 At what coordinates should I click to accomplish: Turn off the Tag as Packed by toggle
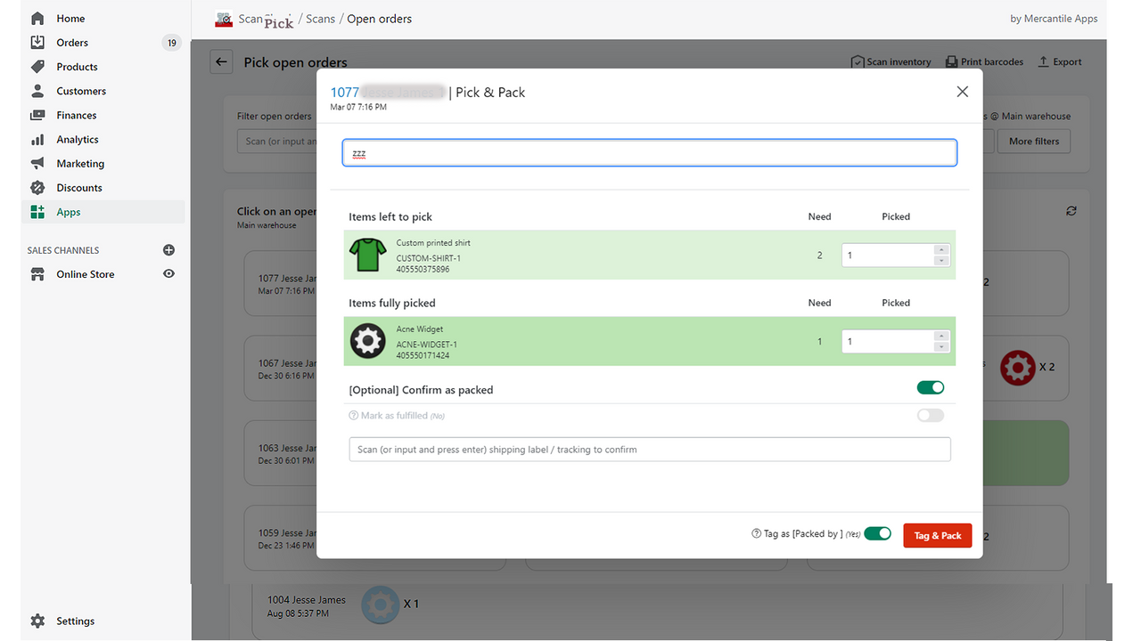pos(878,533)
